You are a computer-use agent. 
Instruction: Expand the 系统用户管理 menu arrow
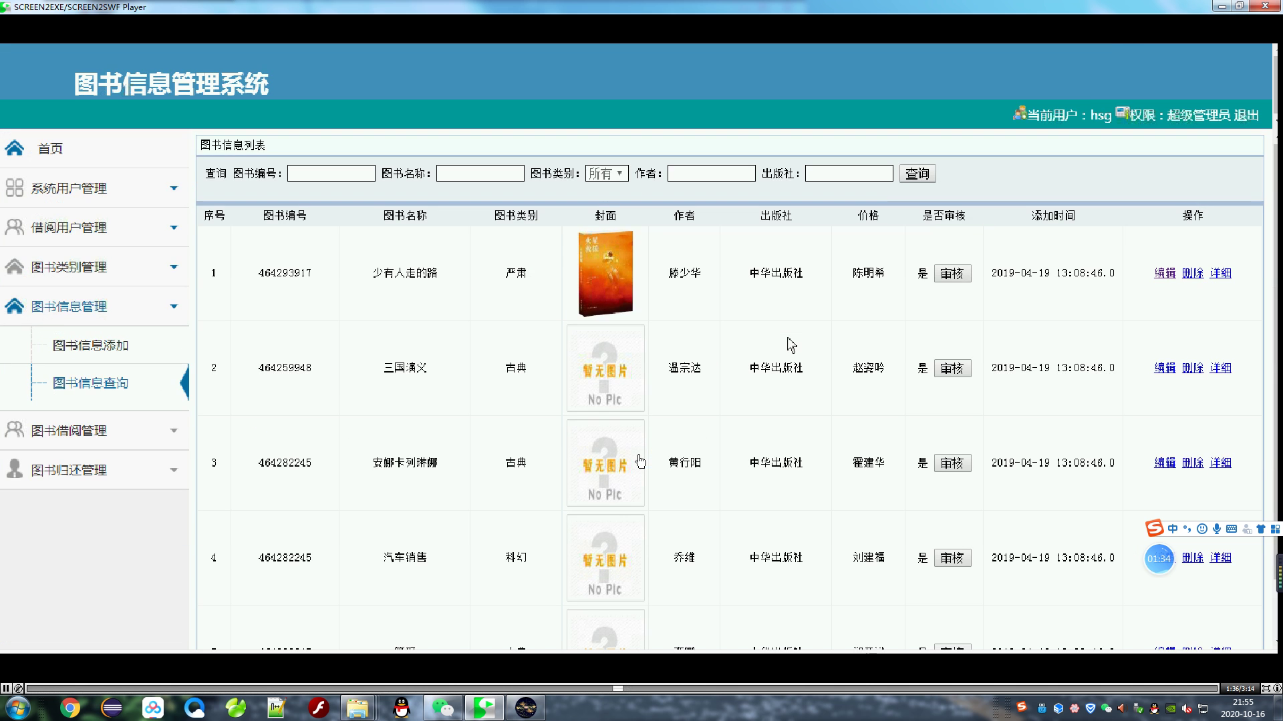(x=174, y=188)
